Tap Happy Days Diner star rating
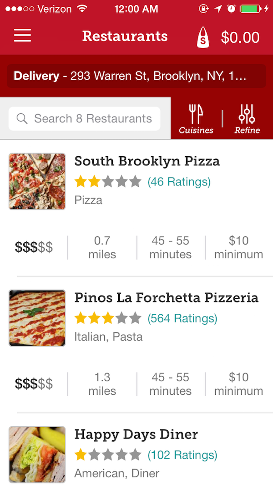 [108, 454]
